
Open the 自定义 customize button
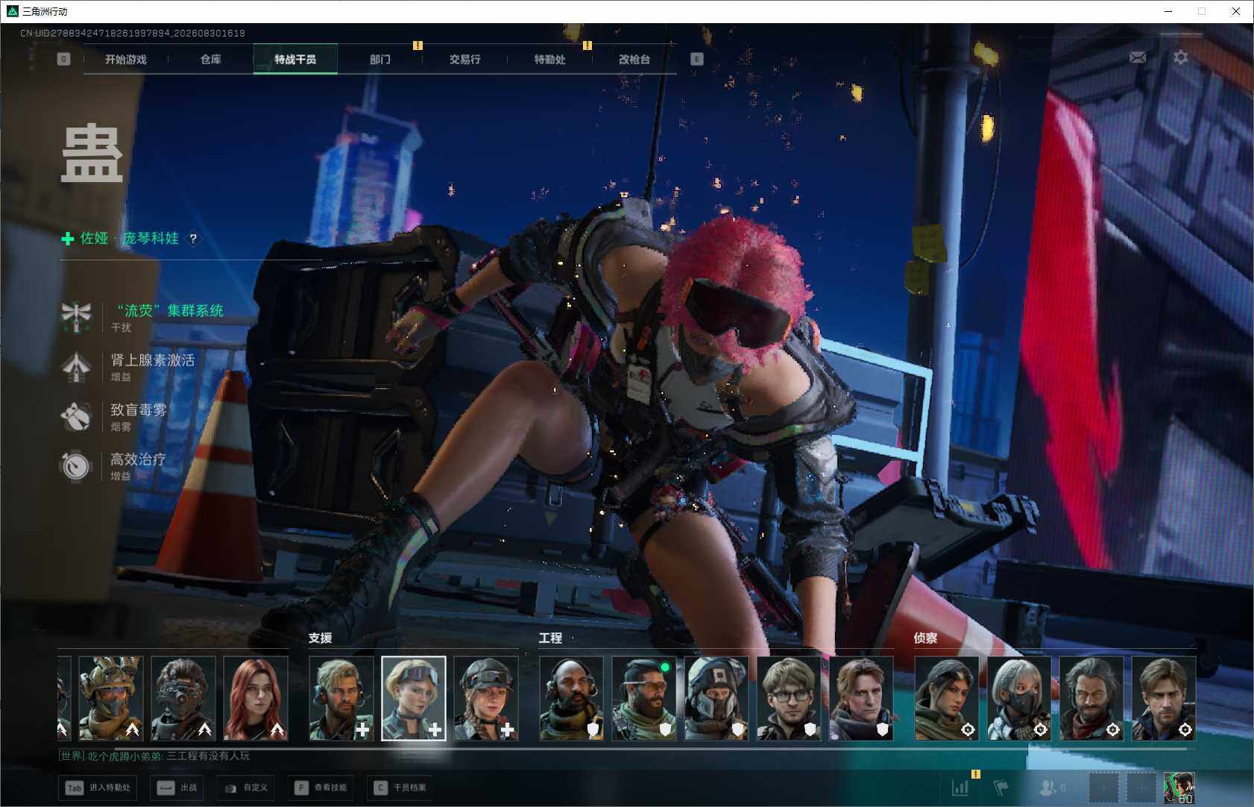pyautogui.click(x=246, y=788)
